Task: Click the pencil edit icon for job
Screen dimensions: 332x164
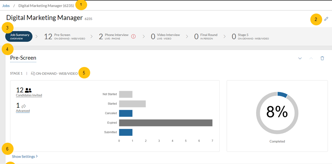Action: point(326,19)
